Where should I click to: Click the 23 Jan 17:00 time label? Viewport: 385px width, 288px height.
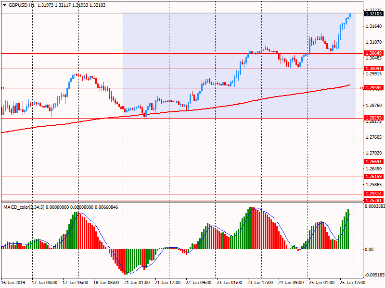(260, 282)
